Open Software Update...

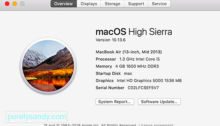click(159, 102)
